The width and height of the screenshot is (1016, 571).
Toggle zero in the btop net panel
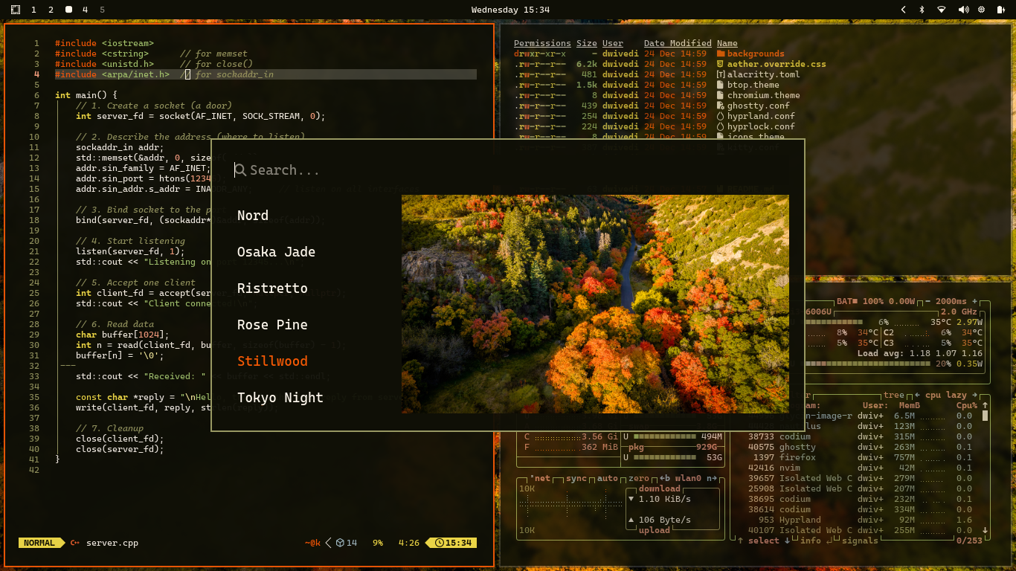pos(637,478)
